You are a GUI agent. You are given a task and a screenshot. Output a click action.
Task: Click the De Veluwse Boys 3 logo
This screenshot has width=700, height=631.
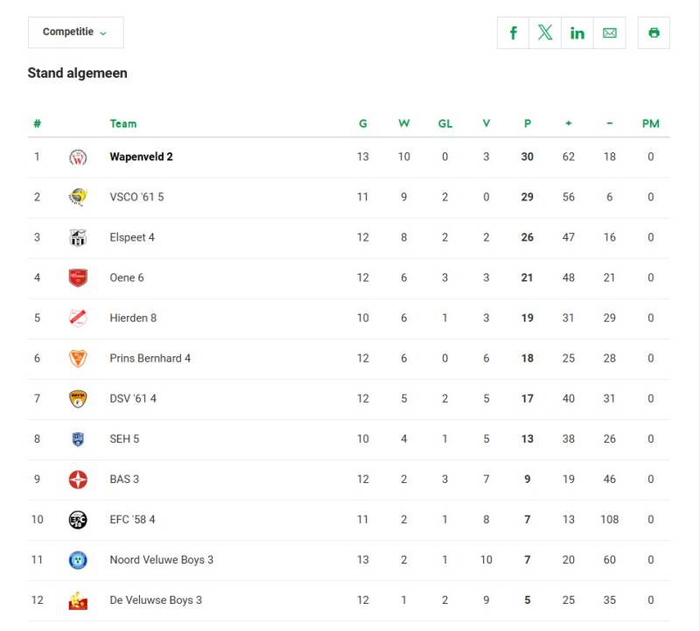[78, 600]
